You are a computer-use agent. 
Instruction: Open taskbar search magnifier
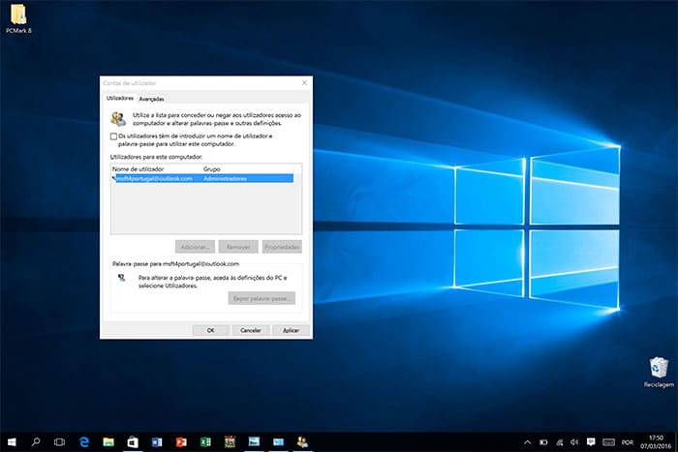tap(36, 441)
